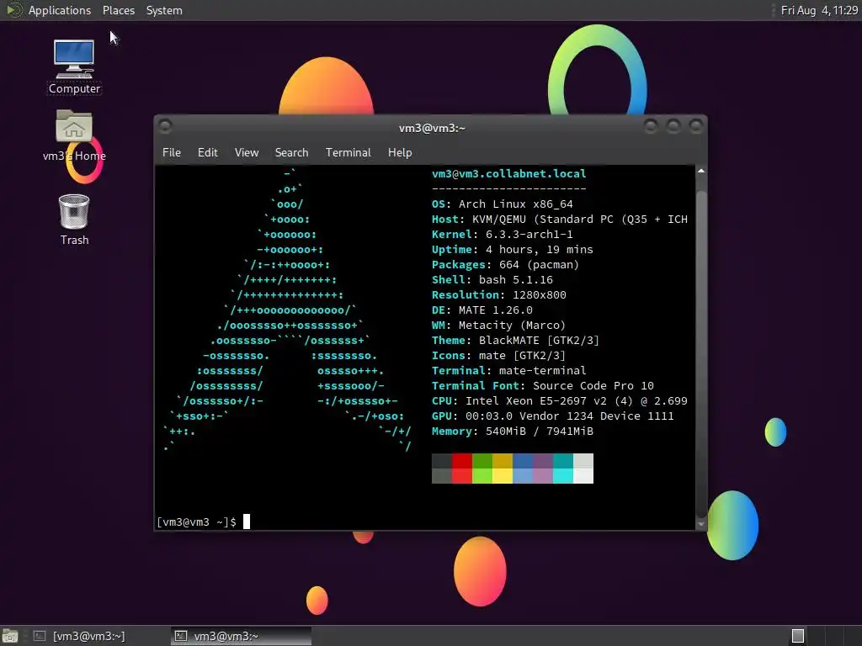
Task: Click the clock showing Fri Aug 4, 11:29
Action: point(819,10)
